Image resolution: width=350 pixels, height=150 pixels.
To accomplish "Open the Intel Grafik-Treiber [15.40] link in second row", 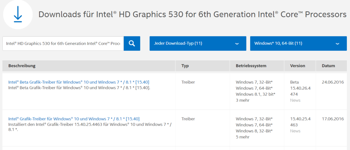I will (x=74, y=119).
